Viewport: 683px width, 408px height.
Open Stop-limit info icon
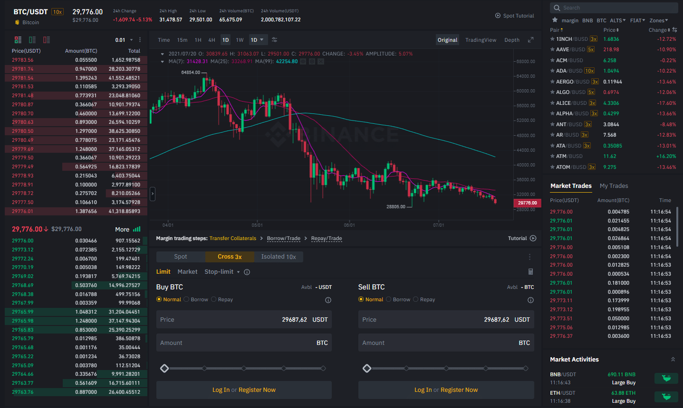(247, 272)
